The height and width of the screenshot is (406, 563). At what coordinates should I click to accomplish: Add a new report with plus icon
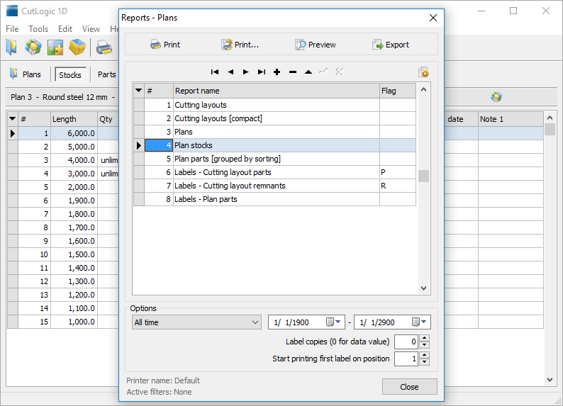click(x=277, y=72)
